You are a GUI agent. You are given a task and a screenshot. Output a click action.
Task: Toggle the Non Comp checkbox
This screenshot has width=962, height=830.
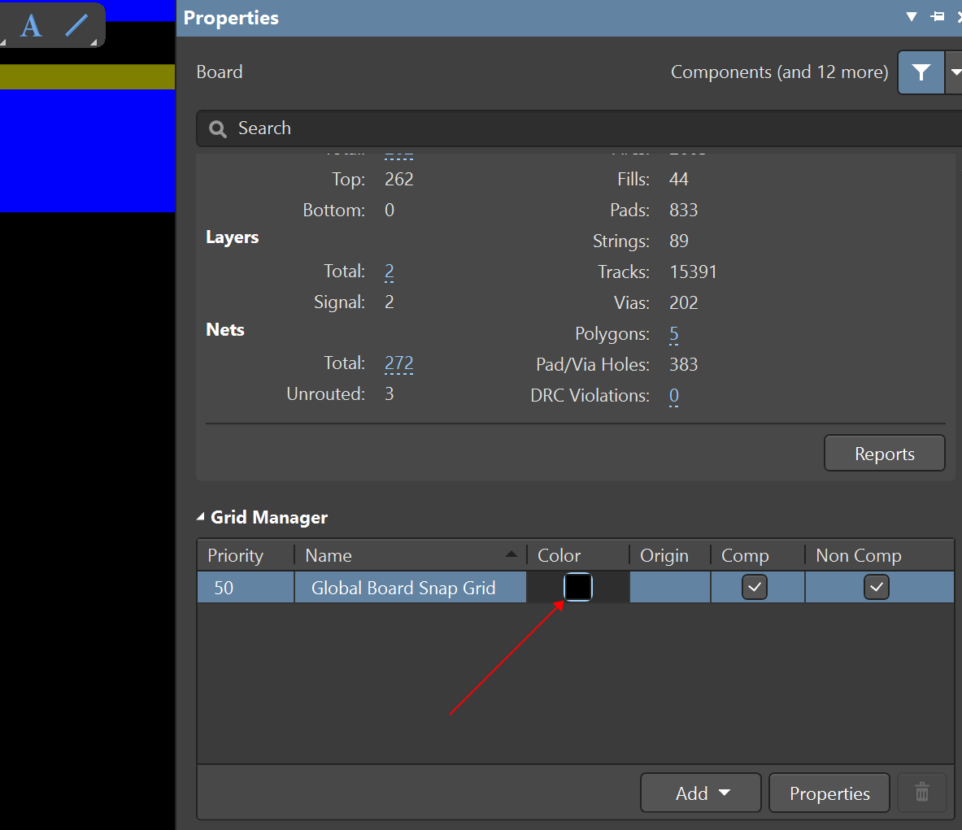tap(876, 587)
